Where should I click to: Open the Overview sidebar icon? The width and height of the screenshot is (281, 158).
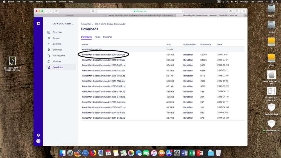click(x=49, y=32)
